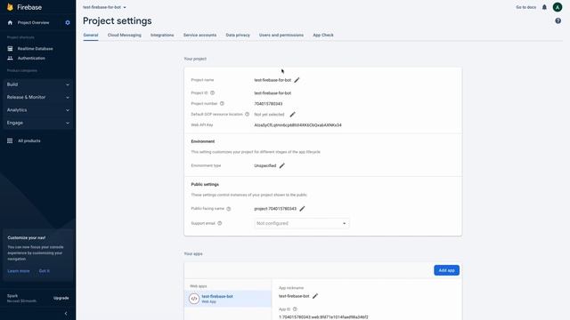Click the Realtime Database icon in sidebar
Image resolution: width=570 pixels, height=320 pixels.
[x=10, y=49]
